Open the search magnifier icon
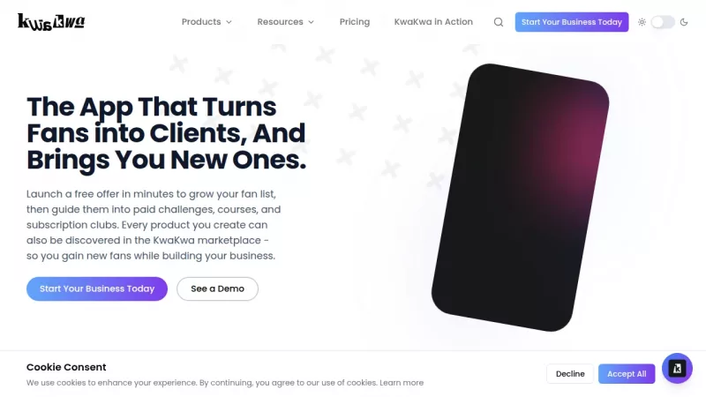Viewport: 706px width, 397px height. (x=499, y=22)
